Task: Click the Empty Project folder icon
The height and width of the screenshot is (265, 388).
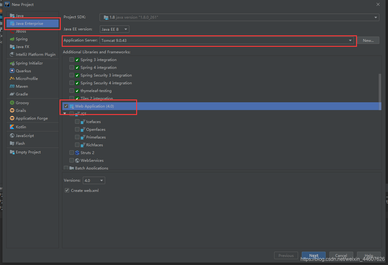Action: [12, 152]
